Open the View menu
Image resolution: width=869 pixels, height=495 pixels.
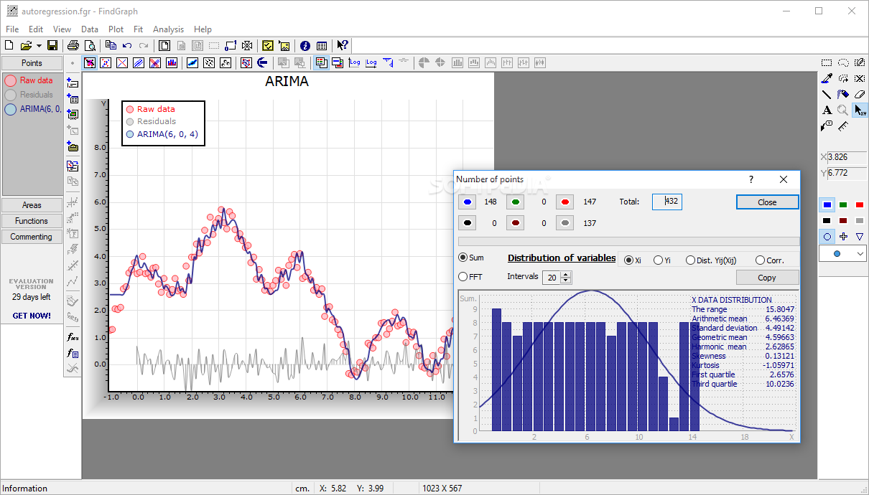pos(62,29)
